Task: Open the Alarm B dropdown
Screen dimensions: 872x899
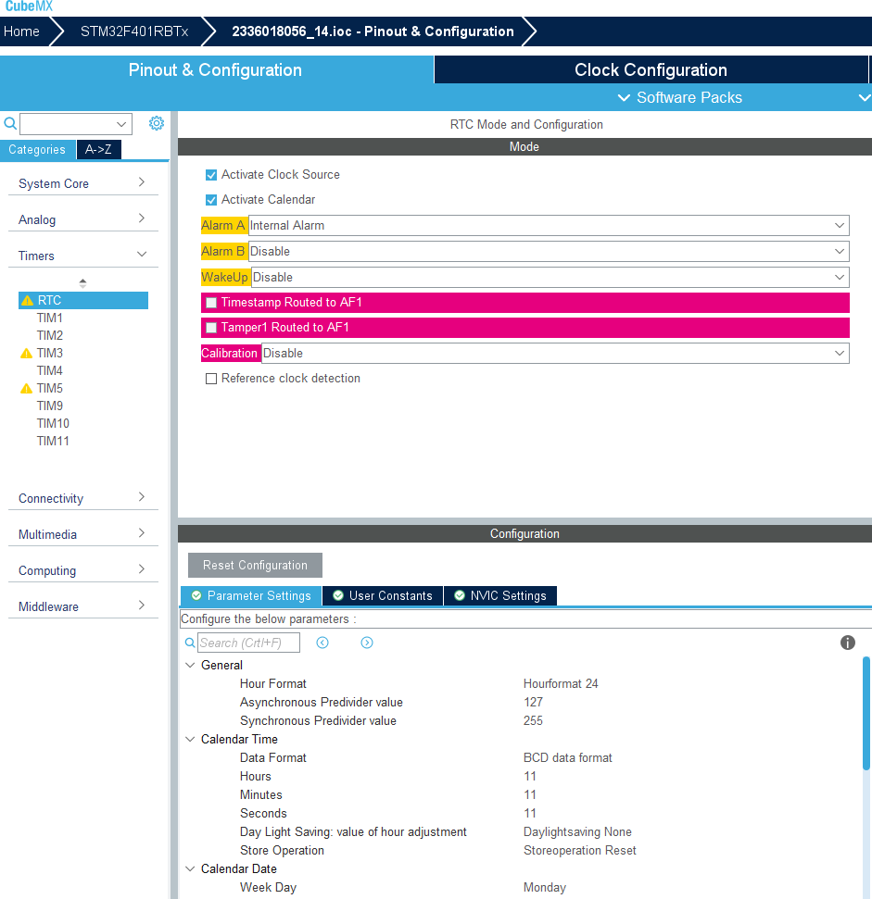Action: (549, 251)
